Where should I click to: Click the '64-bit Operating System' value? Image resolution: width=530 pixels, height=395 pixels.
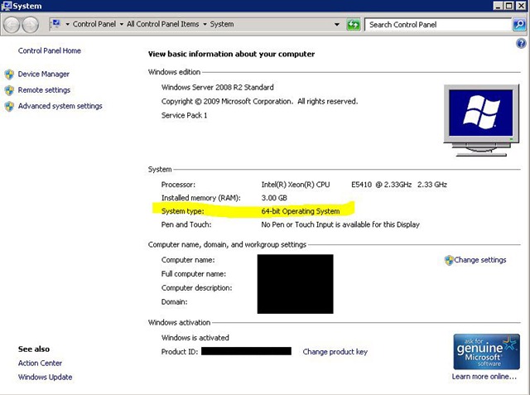coord(301,211)
